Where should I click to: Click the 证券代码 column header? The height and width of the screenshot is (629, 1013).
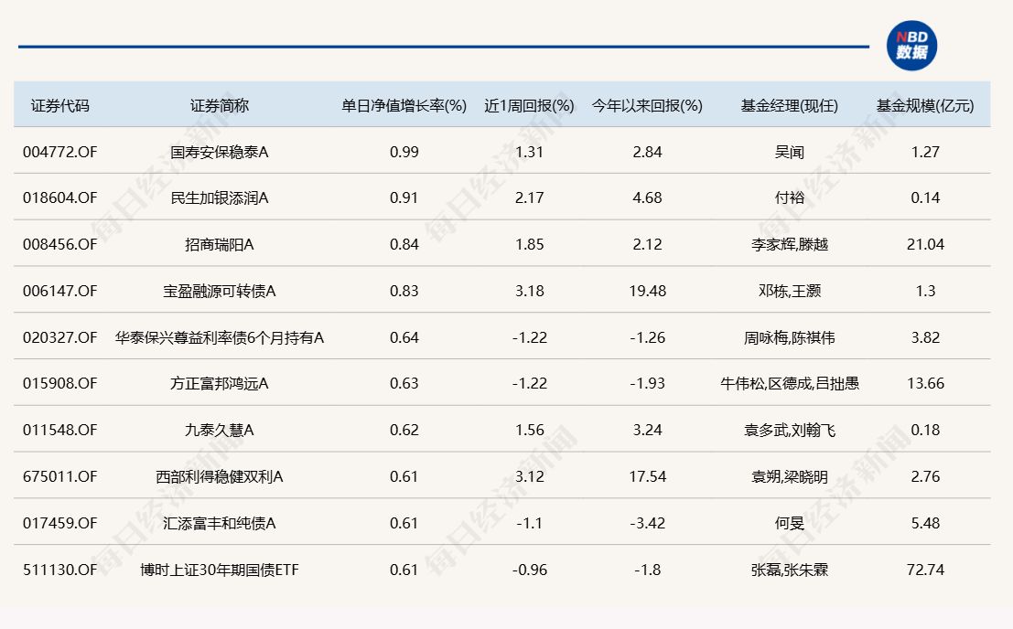(x=60, y=105)
